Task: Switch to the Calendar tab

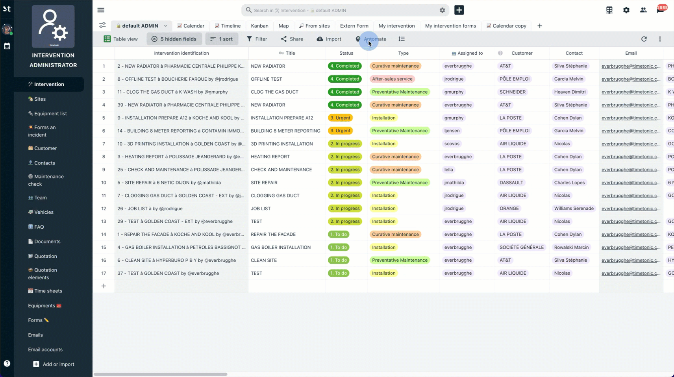Action: click(x=191, y=26)
